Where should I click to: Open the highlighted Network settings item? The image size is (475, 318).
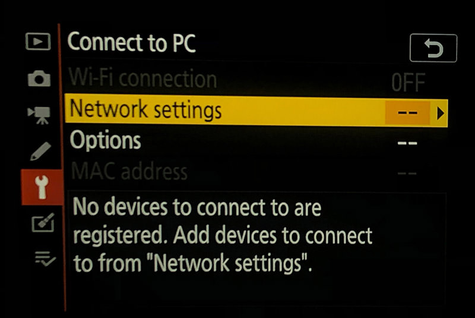[256, 111]
